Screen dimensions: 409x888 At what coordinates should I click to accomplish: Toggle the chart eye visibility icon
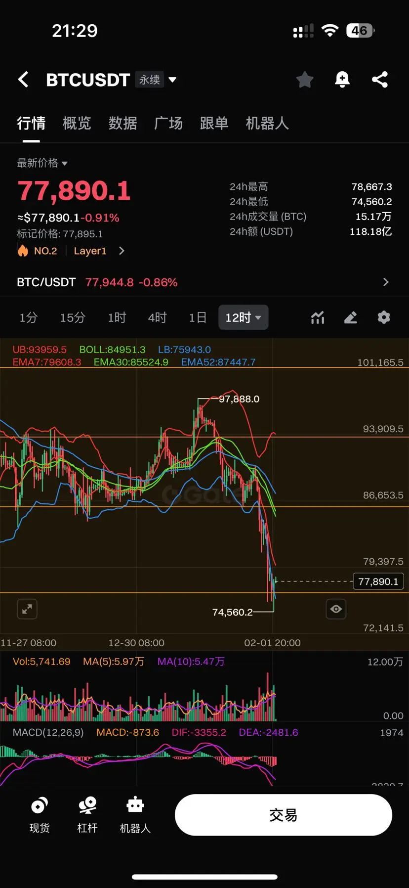coord(336,609)
